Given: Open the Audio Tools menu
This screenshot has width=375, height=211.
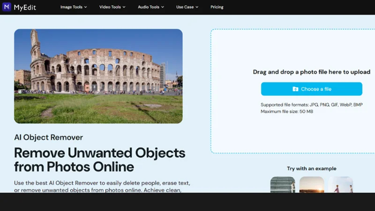Looking at the screenshot, I should pyautogui.click(x=151, y=7).
